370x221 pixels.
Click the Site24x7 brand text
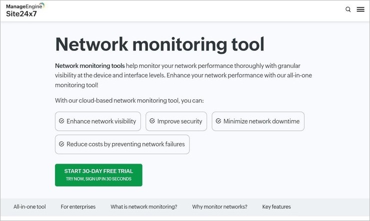(21, 13)
